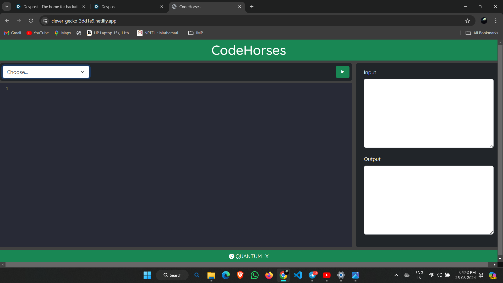Screen dimensions: 503x283
Task: Open the tab search chevron
Action: pyautogui.click(x=7, y=7)
